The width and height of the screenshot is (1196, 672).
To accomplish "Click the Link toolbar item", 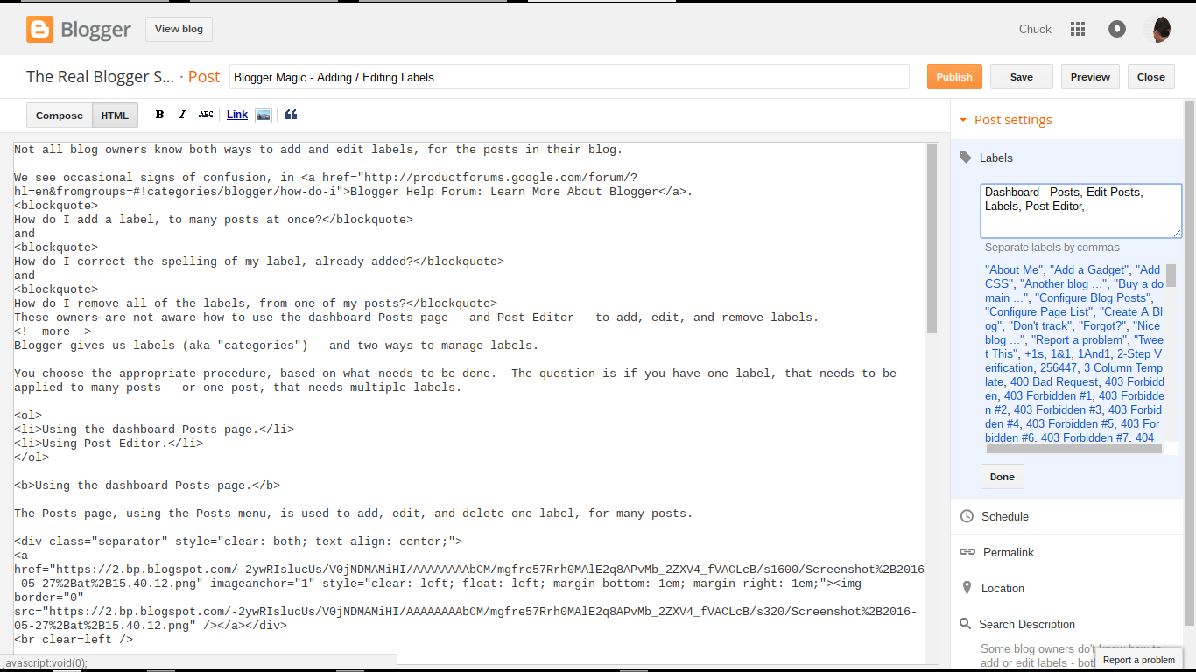I will [x=237, y=115].
